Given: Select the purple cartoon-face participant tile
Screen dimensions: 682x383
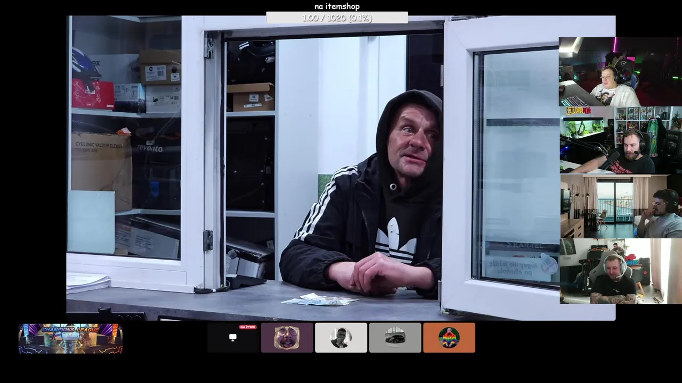Looking at the screenshot, I should pyautogui.click(x=287, y=338).
